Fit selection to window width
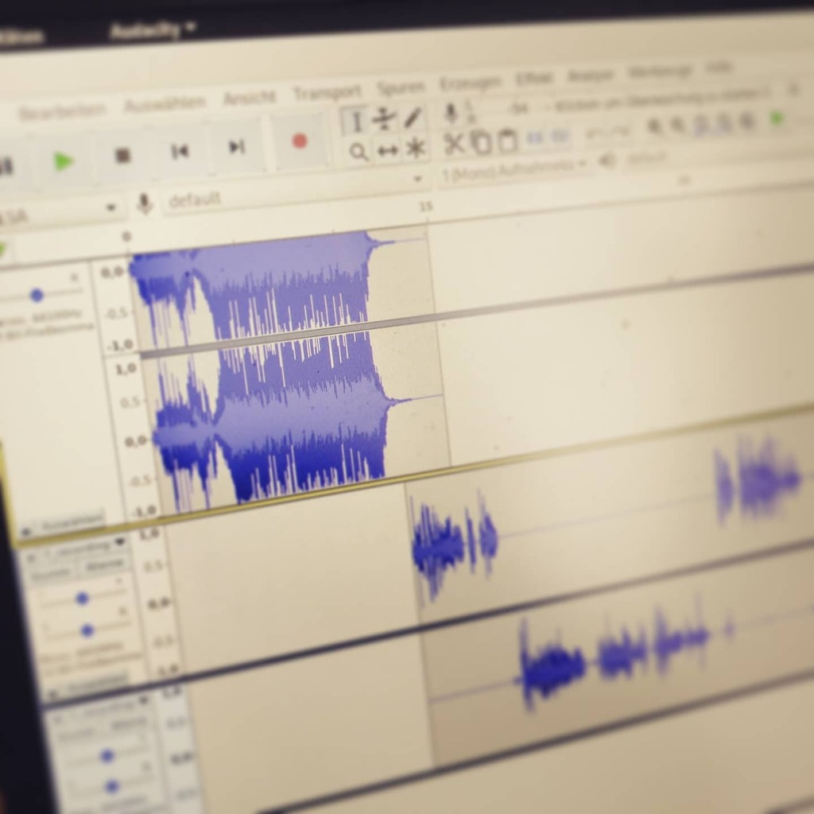Screen dimensions: 814x814 click(701, 123)
